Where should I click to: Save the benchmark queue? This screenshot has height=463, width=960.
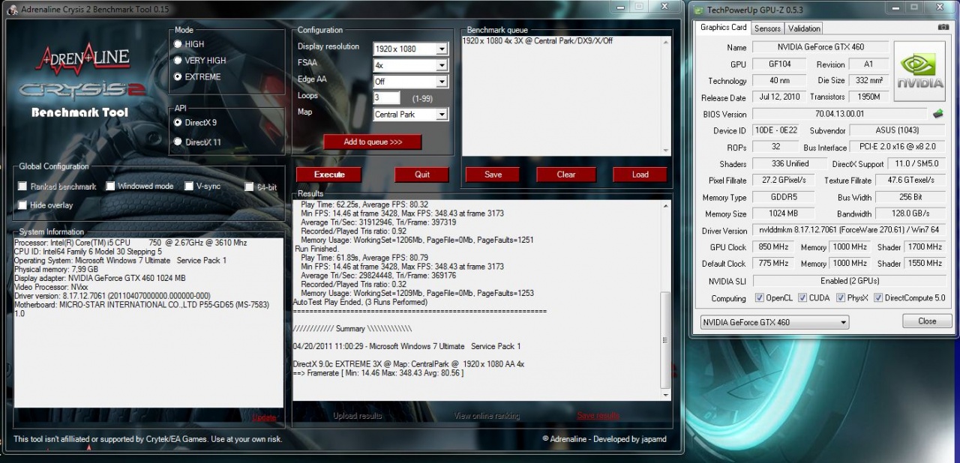click(493, 175)
